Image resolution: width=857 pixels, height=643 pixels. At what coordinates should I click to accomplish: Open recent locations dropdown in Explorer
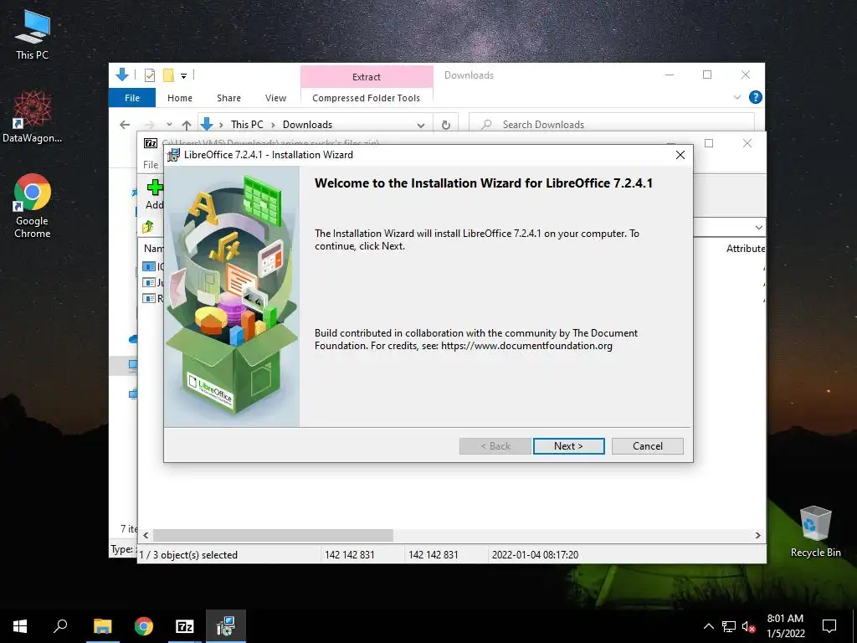pyautogui.click(x=169, y=125)
